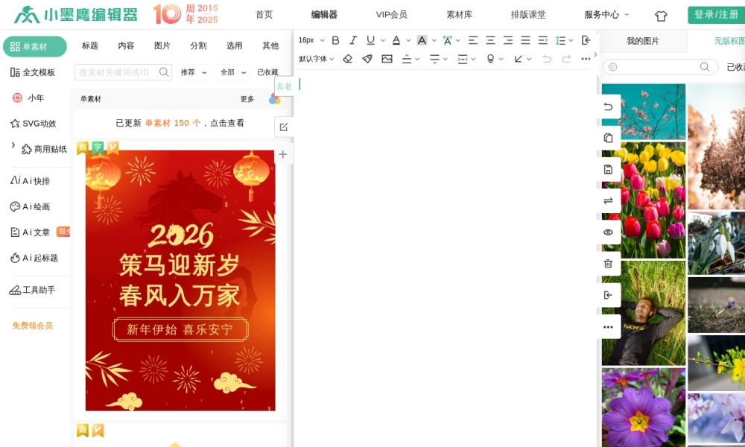The image size is (745, 447).
Task: Toggle the eye preview icon on the right
Action: pyautogui.click(x=608, y=232)
